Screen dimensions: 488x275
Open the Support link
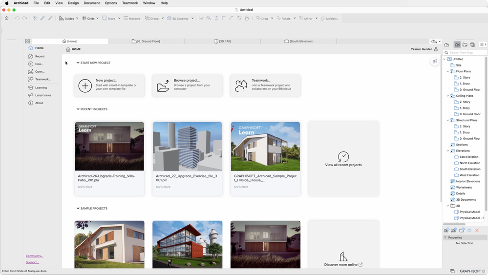tap(32, 262)
